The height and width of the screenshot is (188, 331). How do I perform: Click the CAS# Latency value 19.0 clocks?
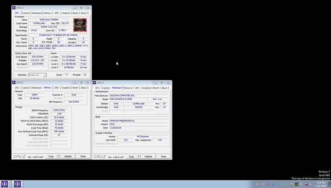(59, 117)
